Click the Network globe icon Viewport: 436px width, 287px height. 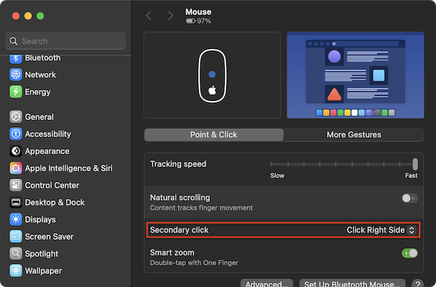click(16, 74)
